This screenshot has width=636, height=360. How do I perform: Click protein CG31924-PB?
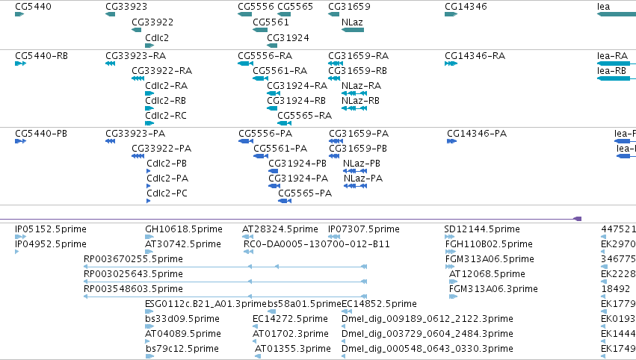pos(297,164)
